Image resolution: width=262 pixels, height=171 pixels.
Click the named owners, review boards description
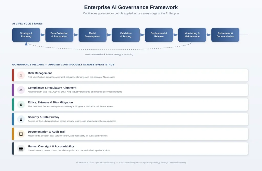pos(69,151)
